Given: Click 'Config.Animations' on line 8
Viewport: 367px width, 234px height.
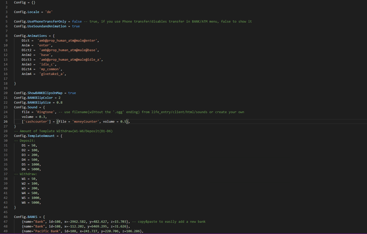Looking at the screenshot, I should 30,36.
